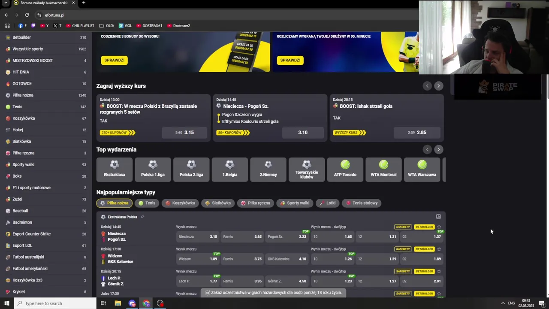
Task: Bet 3.10 odds on Nieciecza - Pogoń combo
Action: [303, 133]
